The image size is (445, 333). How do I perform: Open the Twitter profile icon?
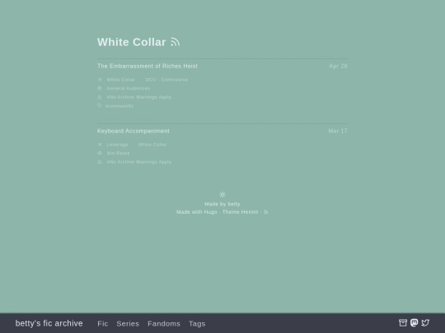(425, 323)
